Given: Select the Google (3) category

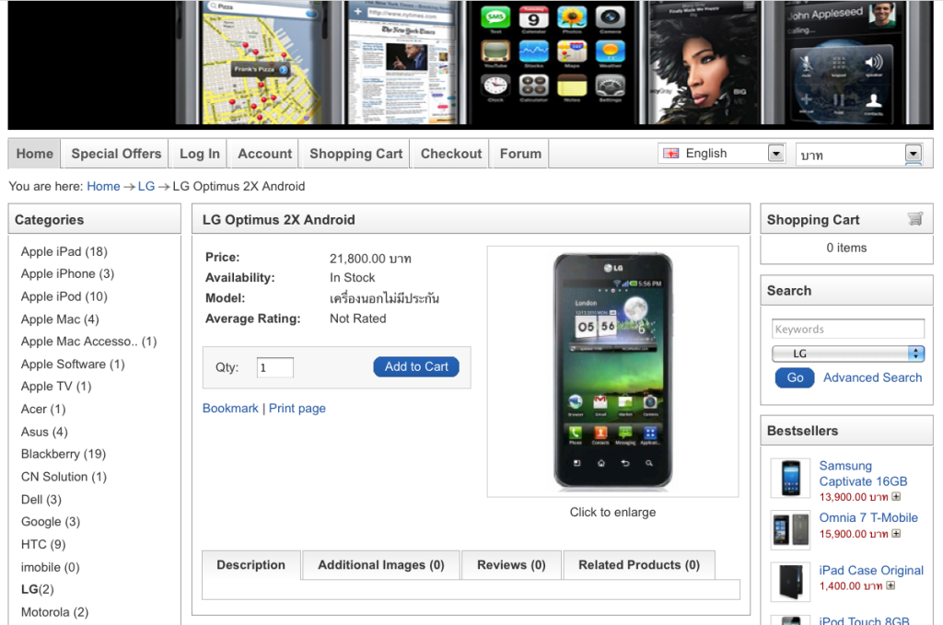Looking at the screenshot, I should 51,522.
